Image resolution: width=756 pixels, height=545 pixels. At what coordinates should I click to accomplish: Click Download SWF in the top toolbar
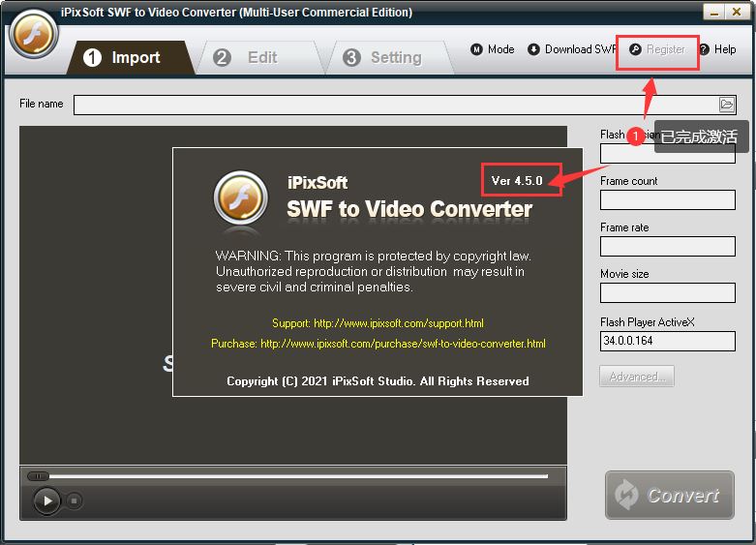(572, 49)
